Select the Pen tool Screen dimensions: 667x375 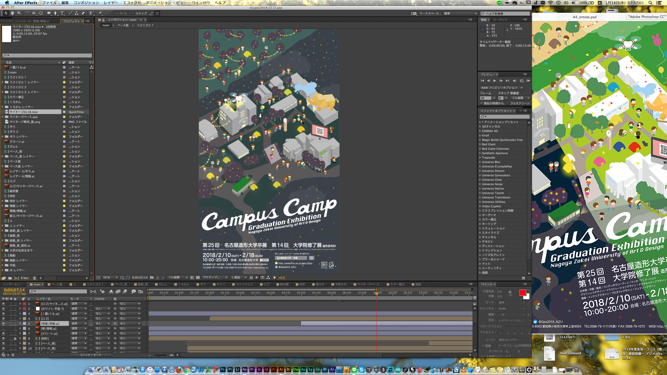tap(55, 13)
